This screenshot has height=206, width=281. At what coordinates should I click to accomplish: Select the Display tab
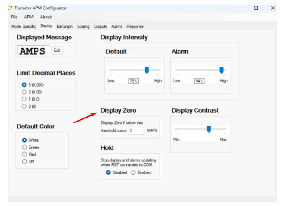click(x=46, y=26)
